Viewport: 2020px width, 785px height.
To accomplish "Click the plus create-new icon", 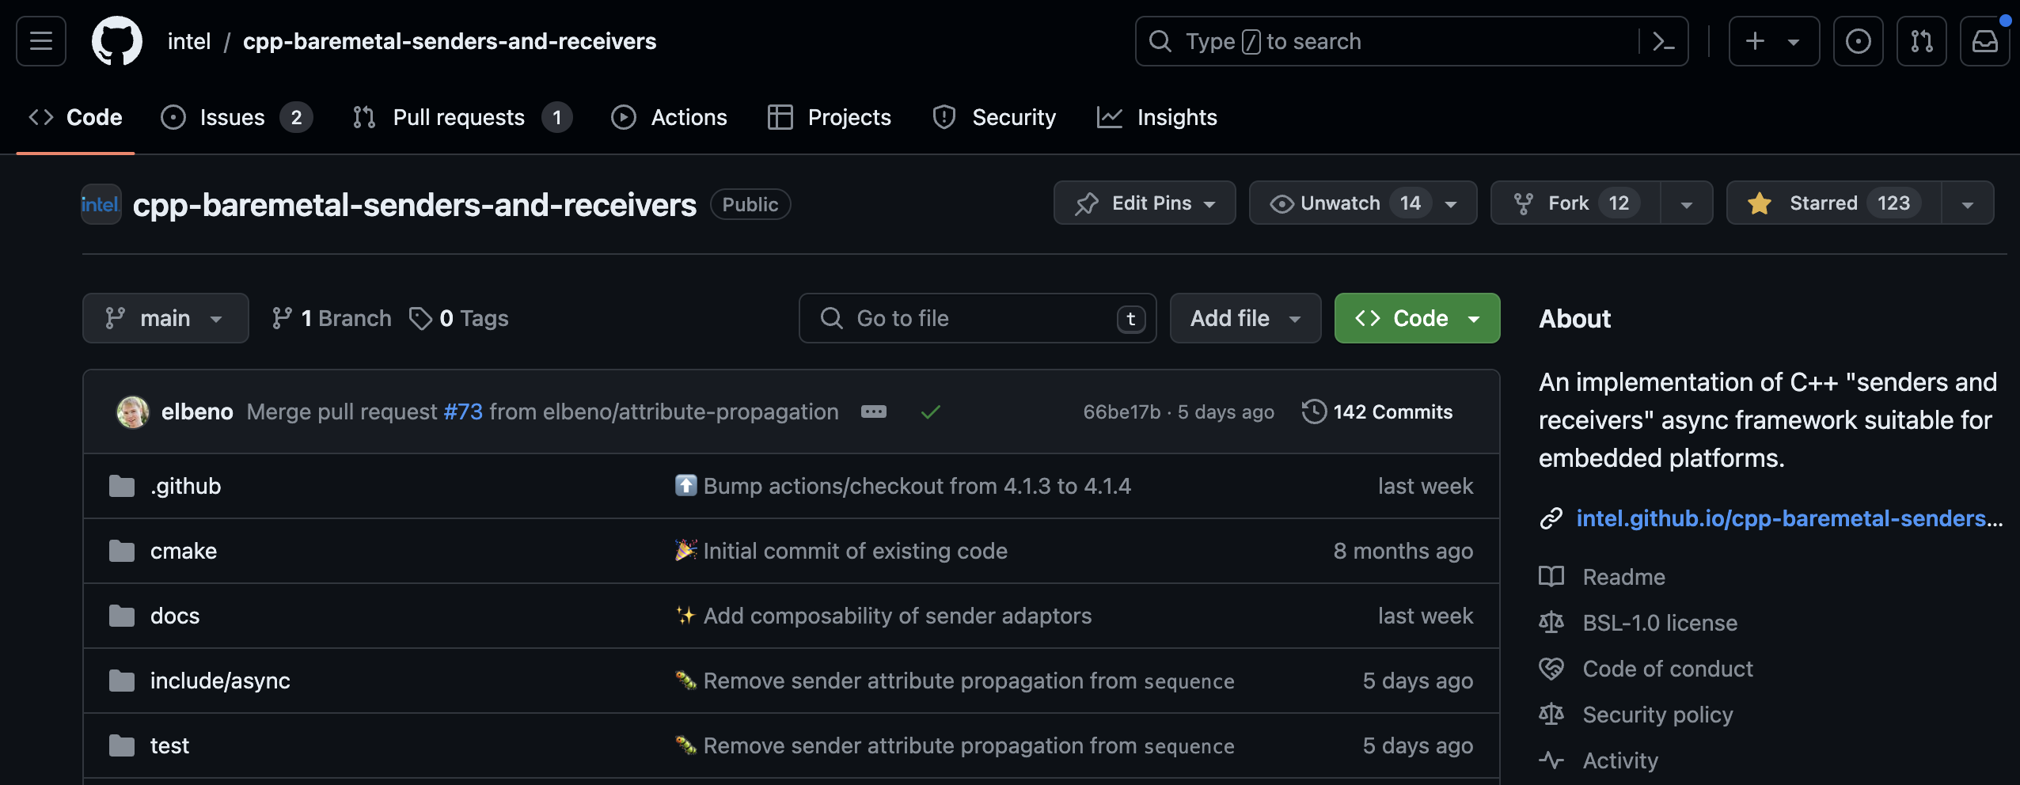I will pyautogui.click(x=1755, y=41).
